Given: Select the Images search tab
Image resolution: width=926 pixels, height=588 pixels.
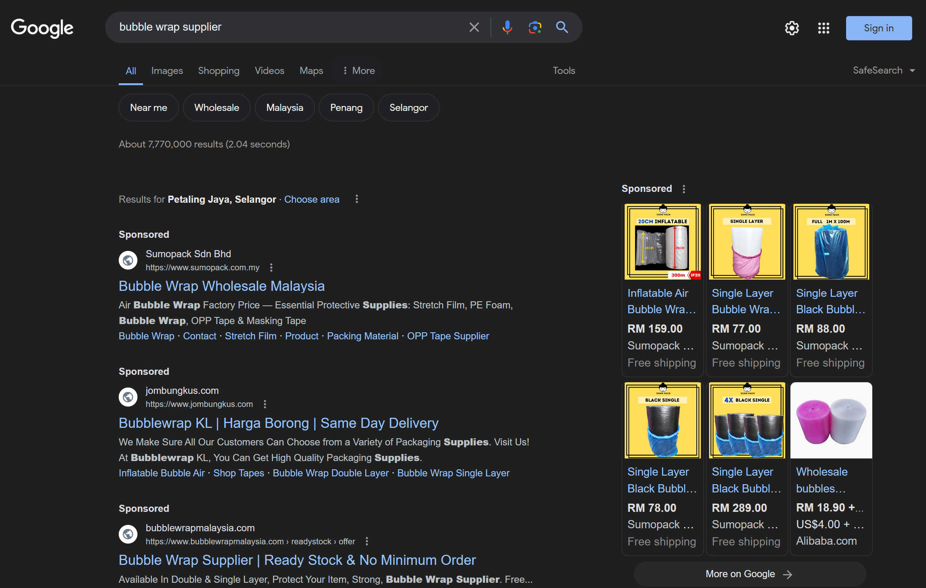Looking at the screenshot, I should point(166,70).
